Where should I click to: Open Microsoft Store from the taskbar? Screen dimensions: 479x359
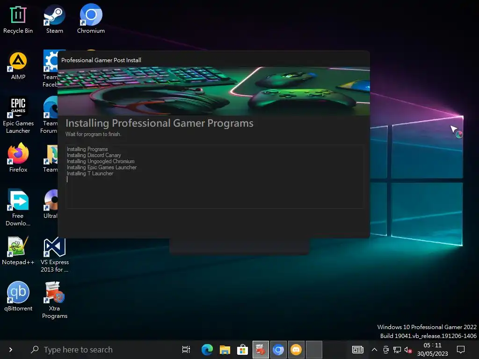[243, 350]
